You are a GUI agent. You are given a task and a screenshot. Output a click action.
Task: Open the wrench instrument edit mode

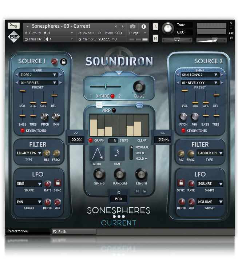[x=13, y=25]
